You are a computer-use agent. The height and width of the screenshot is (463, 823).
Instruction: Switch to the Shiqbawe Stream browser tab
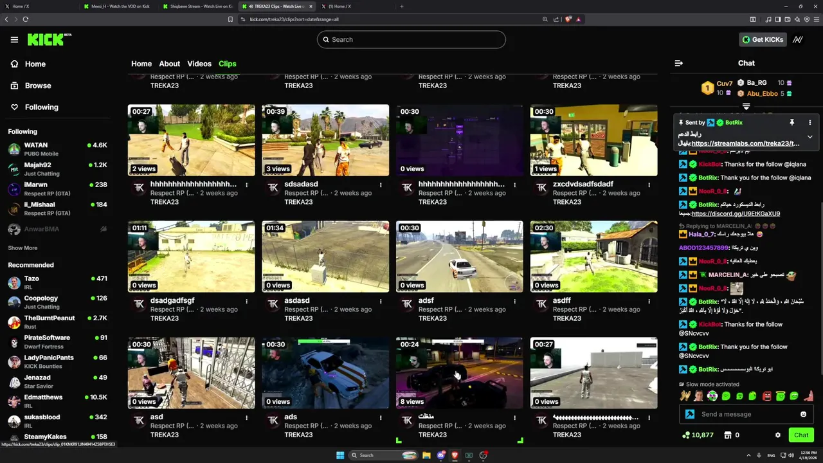click(197, 6)
